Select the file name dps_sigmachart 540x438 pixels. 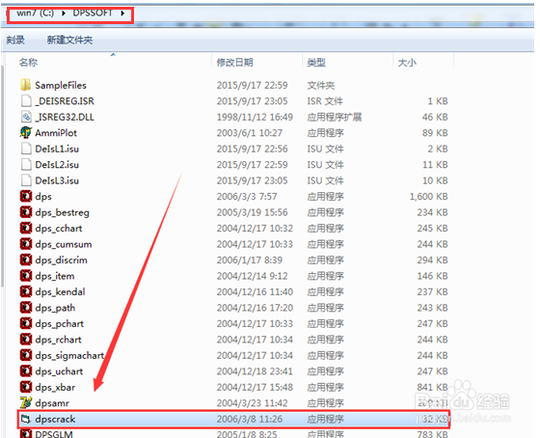(x=69, y=355)
